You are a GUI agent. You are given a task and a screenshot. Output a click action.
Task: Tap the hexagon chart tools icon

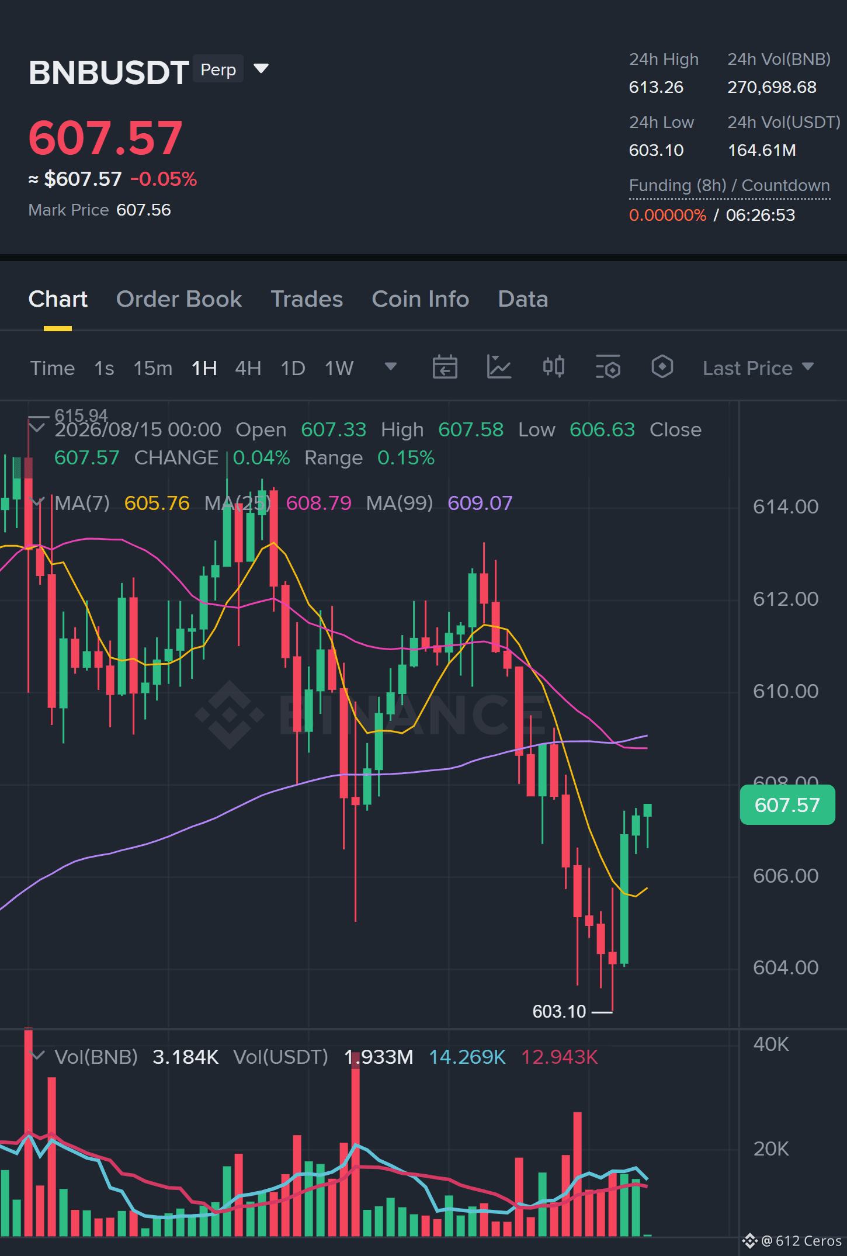662,367
